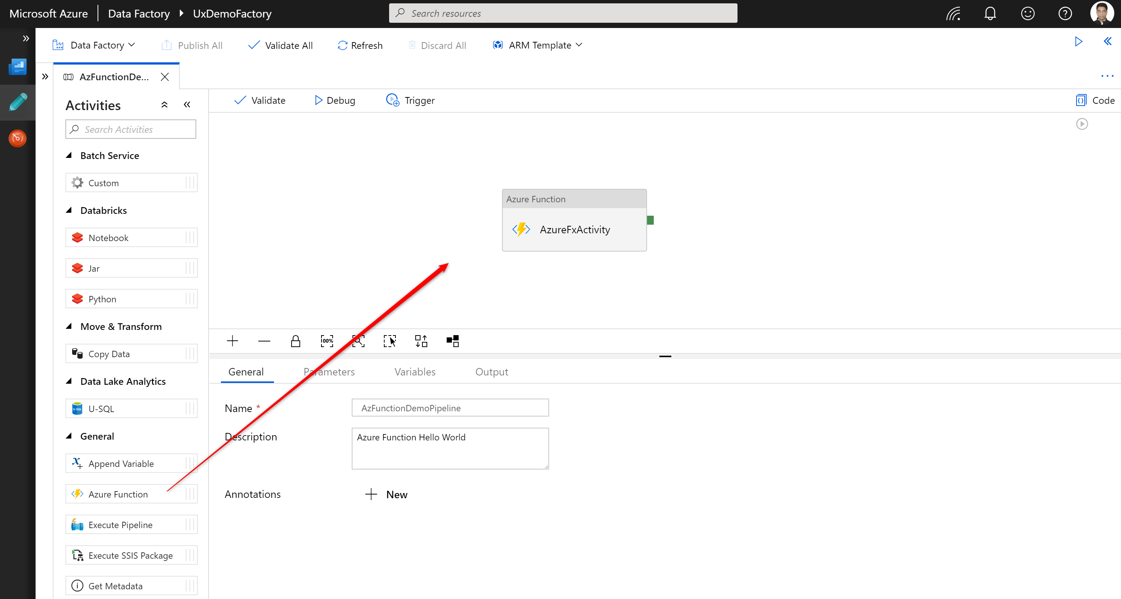The image size is (1121, 599).
Task: Switch to the Parameters tab
Action: (329, 372)
